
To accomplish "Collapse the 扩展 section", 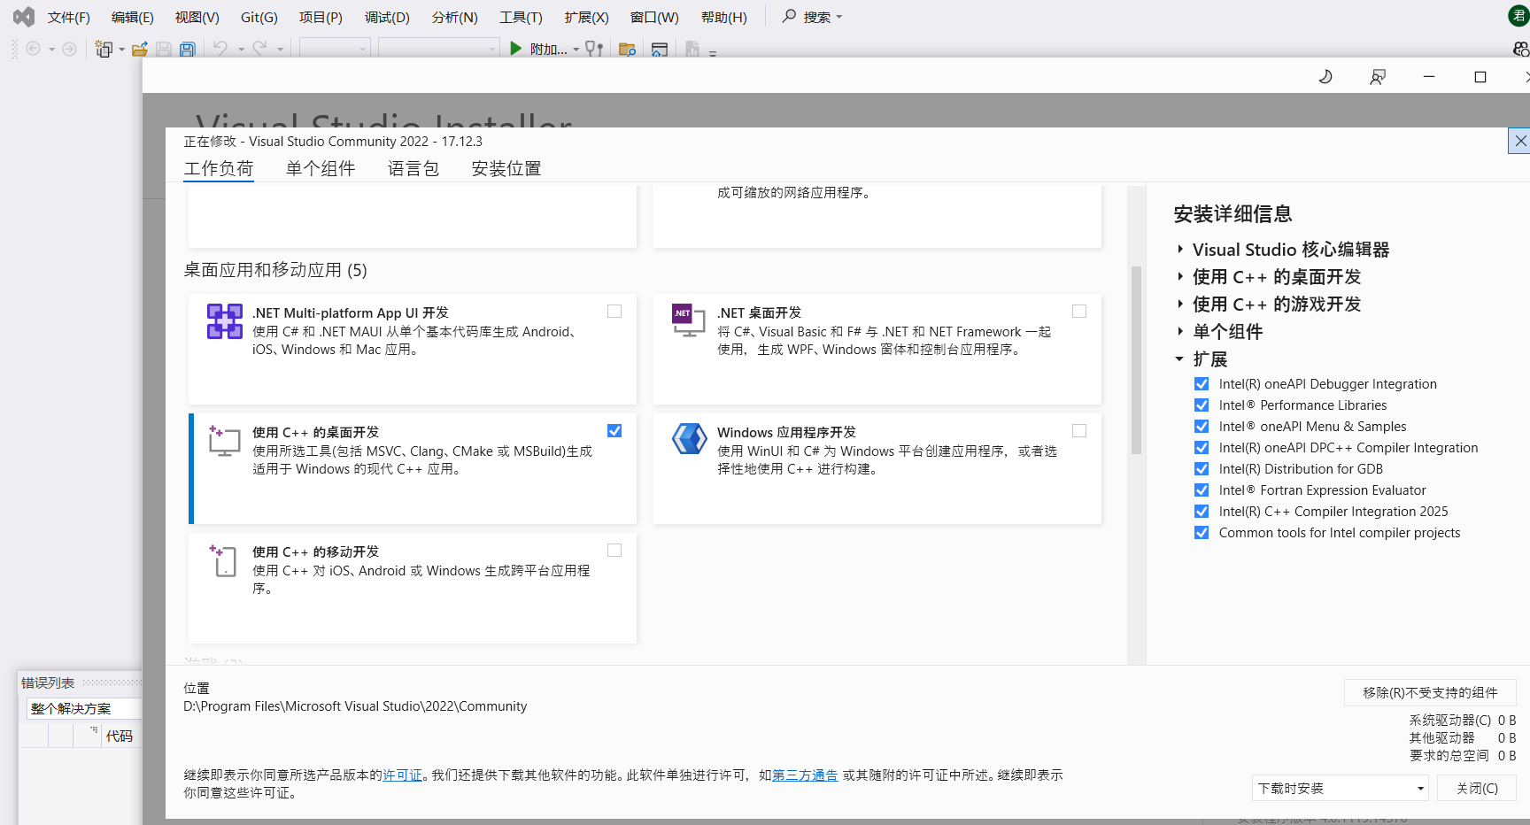I will [x=1180, y=359].
